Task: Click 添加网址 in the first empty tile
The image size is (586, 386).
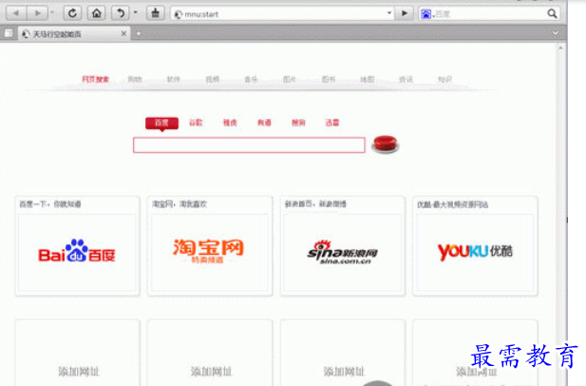Action: [79, 372]
